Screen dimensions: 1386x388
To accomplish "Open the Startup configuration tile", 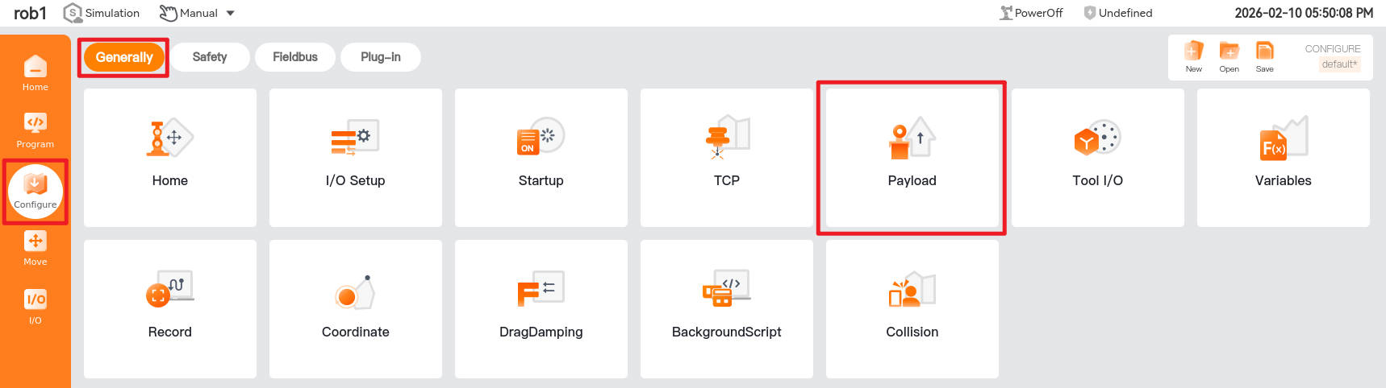I will coord(541,158).
